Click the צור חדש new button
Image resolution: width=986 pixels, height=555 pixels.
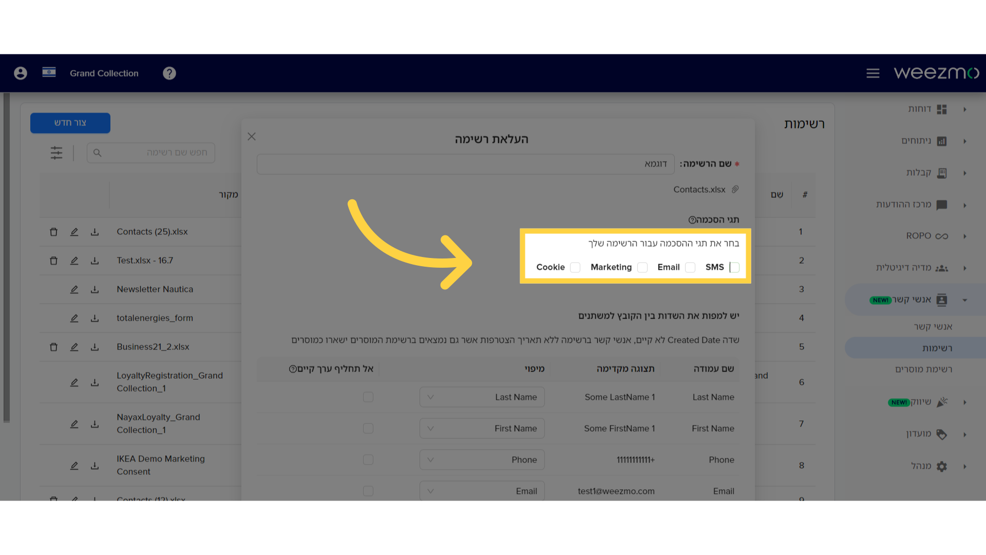coord(70,123)
